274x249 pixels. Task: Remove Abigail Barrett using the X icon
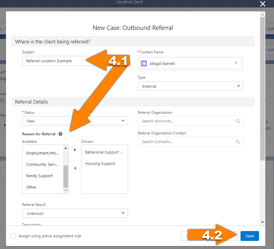pyautogui.click(x=236, y=63)
